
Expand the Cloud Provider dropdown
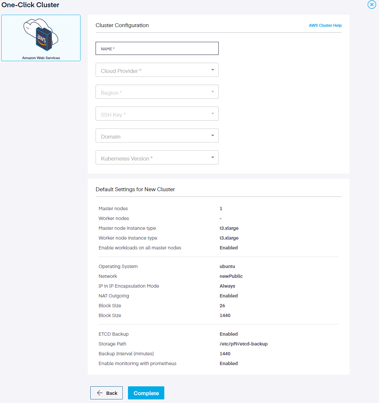(157, 70)
